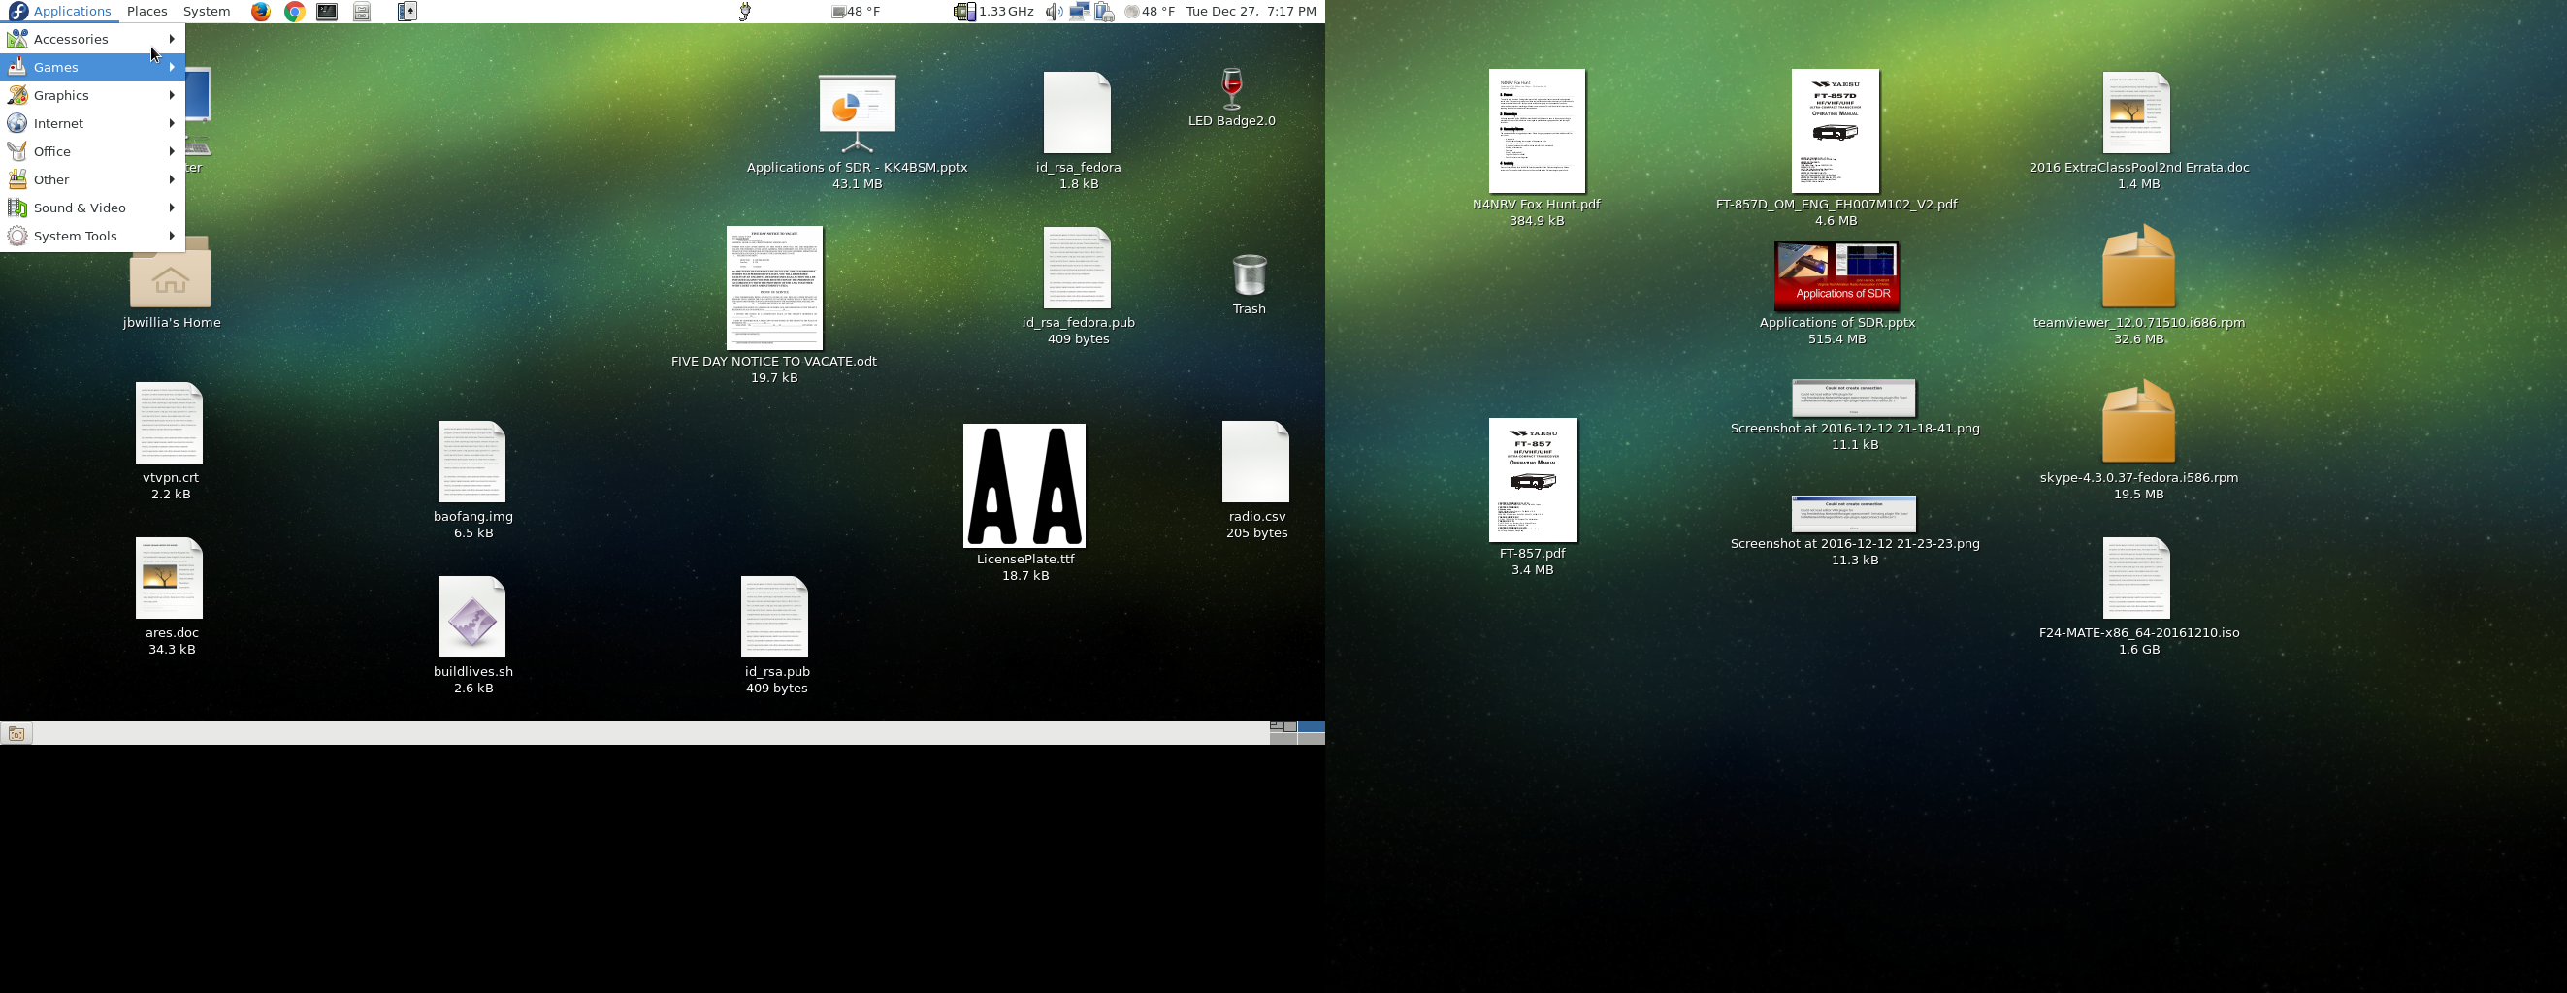The image size is (2567, 993).
Task: Click the hardware sensor 48 °F reading
Action: click(856, 12)
